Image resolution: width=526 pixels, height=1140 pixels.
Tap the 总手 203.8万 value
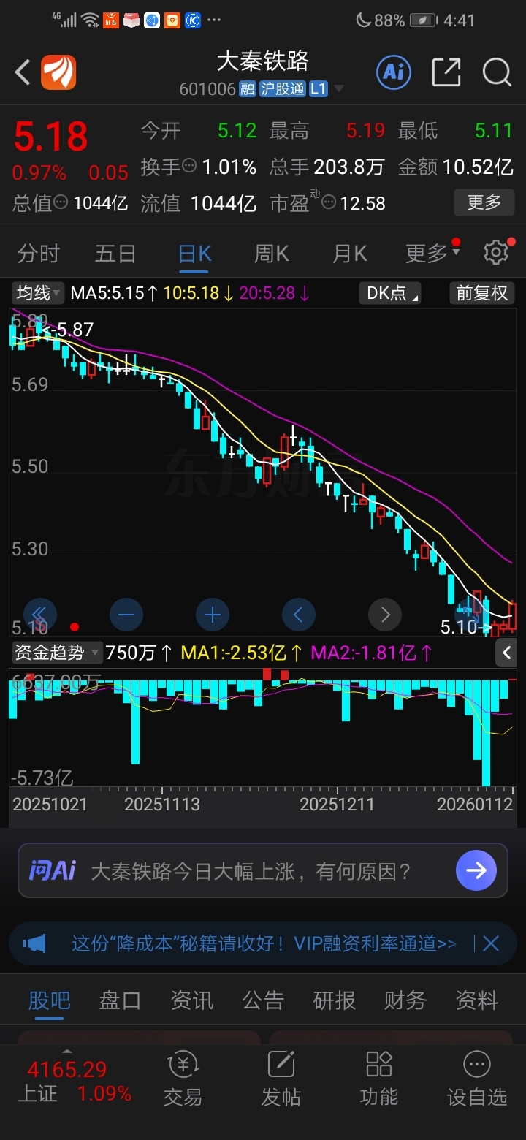(x=349, y=167)
